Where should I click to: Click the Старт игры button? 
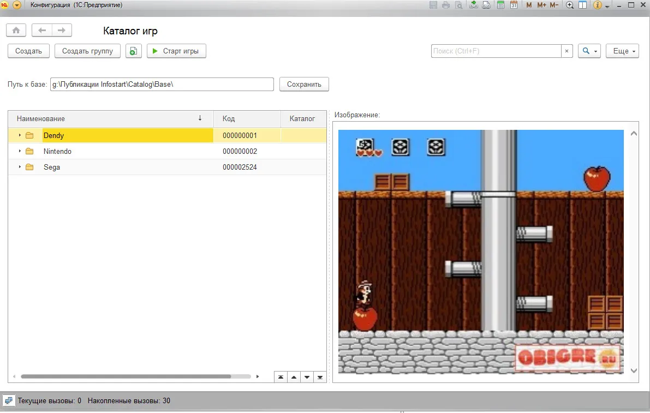coord(176,51)
